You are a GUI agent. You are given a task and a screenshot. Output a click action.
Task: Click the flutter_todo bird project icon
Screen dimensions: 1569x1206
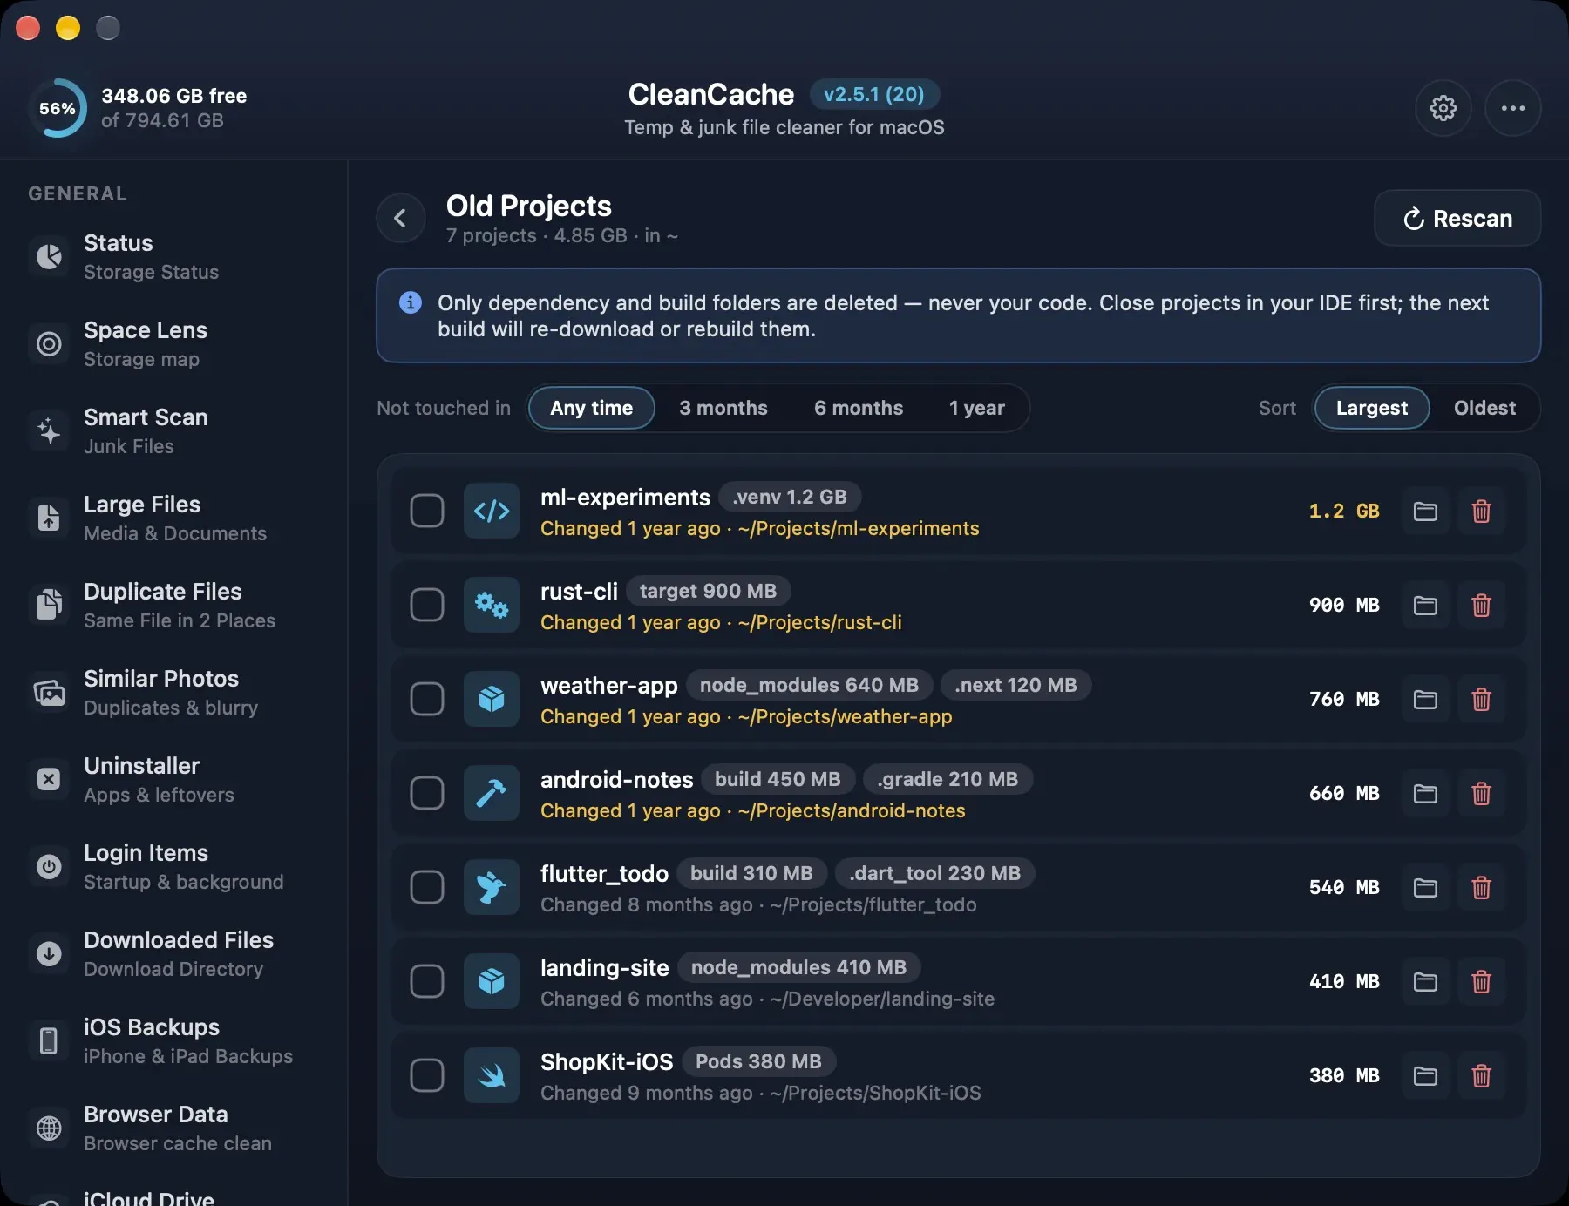[492, 887]
